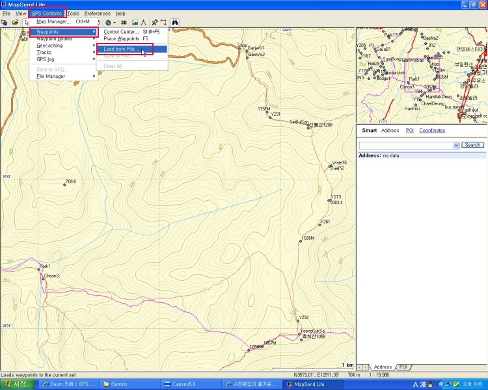Click the globe map icon in toolbar
The width and height of the screenshot is (488, 390).
pyautogui.click(x=5, y=22)
